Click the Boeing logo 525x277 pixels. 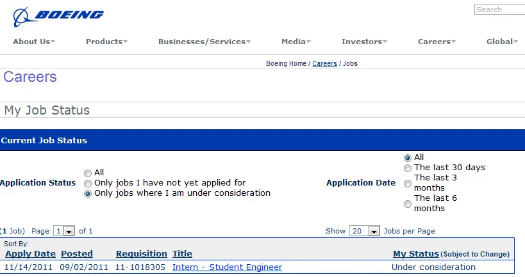58,17
